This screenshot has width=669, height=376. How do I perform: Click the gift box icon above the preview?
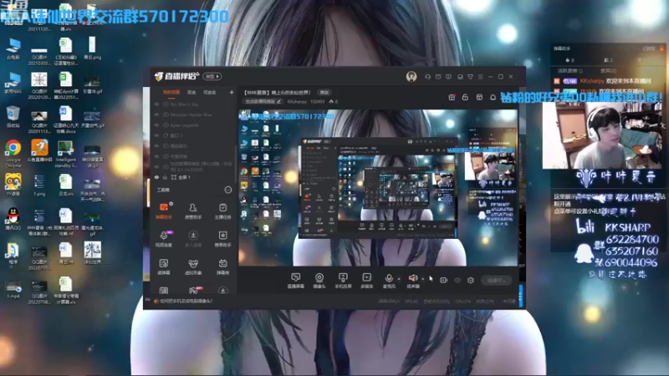click(452, 97)
